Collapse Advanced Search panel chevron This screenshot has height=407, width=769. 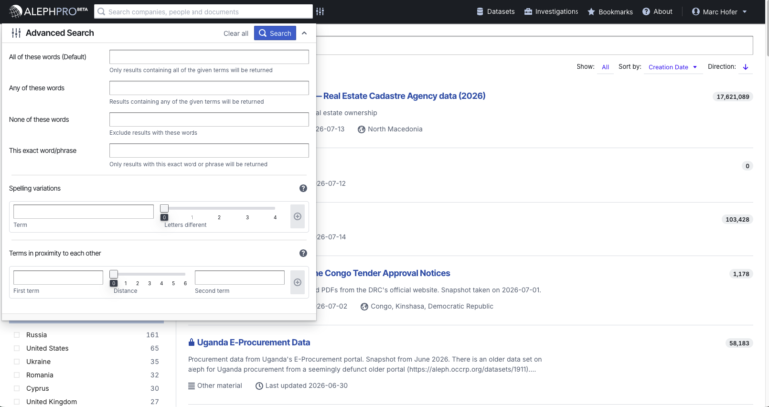click(304, 33)
